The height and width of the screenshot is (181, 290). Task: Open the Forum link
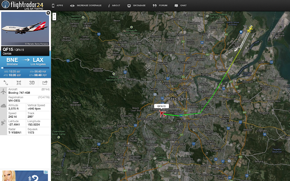pos(160,5)
